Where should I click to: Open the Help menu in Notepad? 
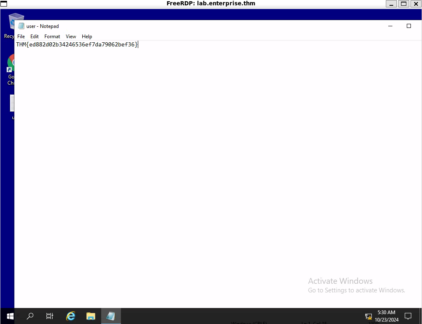click(87, 37)
